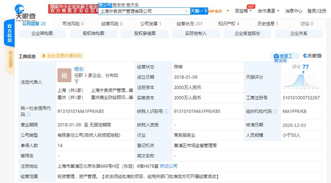Select the 核准日期 value 2020-12-03

294,125
